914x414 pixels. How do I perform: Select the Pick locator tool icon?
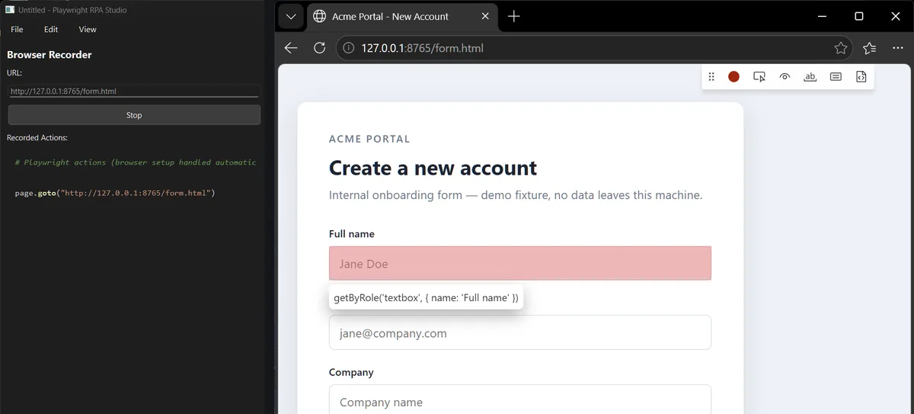(759, 77)
